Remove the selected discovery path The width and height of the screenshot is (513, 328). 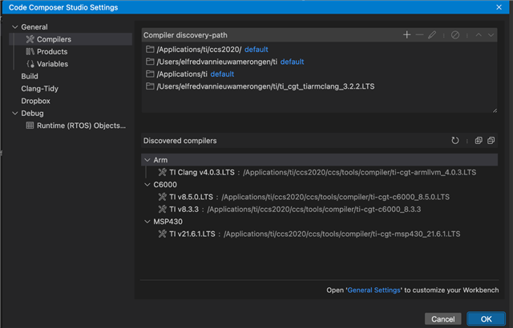[x=419, y=35]
